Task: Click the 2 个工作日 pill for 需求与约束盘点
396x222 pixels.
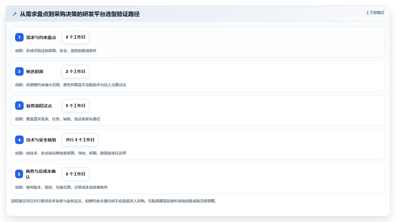Action: click(75, 37)
